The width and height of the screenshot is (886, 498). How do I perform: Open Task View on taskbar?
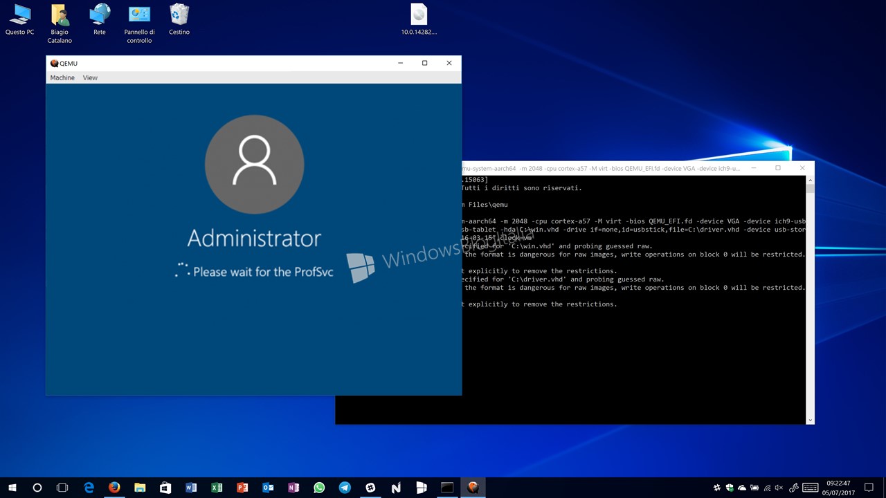tap(62, 488)
